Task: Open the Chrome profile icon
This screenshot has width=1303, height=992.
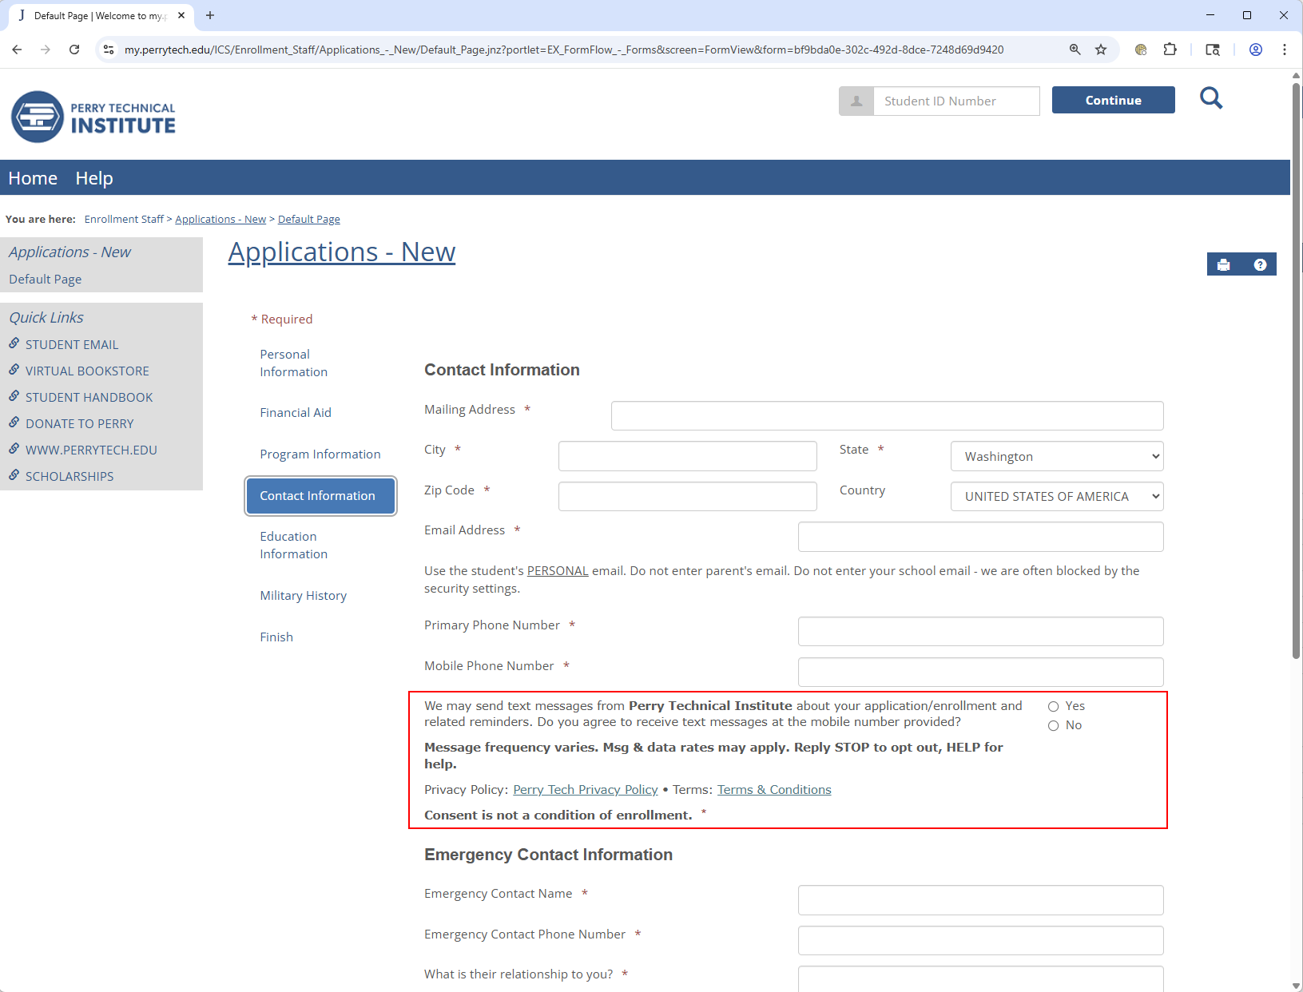Action: point(1256,50)
